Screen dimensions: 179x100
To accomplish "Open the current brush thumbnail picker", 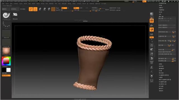I will click(x=6, y=16).
